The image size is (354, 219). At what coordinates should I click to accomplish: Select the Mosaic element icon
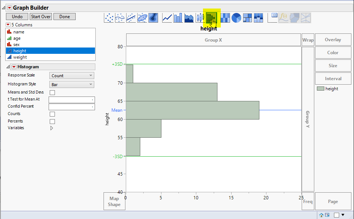point(258,17)
